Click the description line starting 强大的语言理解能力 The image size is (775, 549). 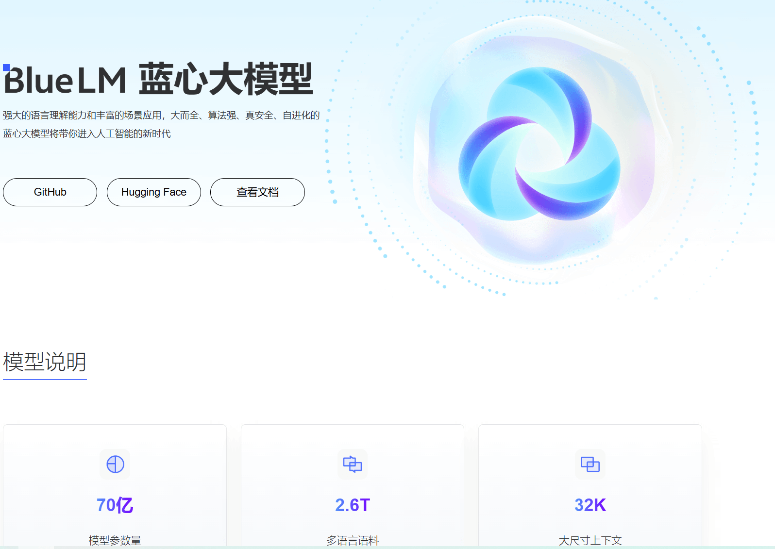tap(161, 115)
